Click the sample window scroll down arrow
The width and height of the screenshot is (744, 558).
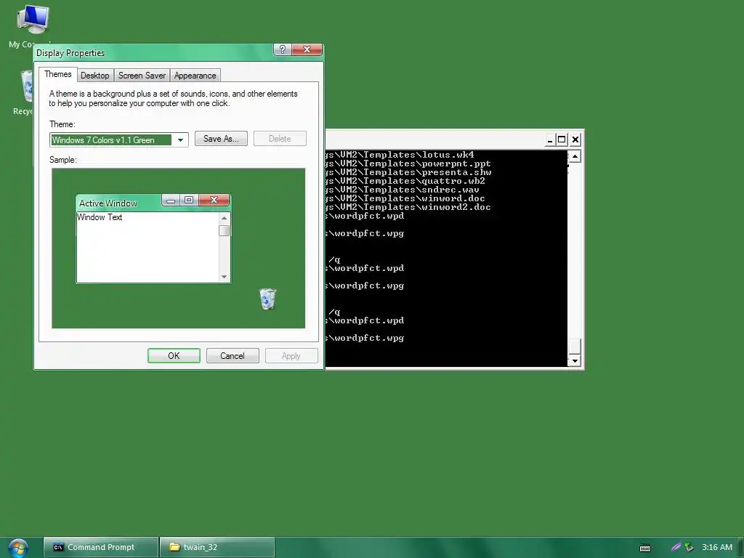[x=225, y=277]
